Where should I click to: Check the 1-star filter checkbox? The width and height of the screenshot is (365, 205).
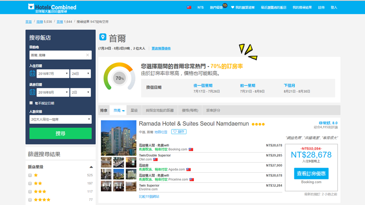[x=30, y=175]
